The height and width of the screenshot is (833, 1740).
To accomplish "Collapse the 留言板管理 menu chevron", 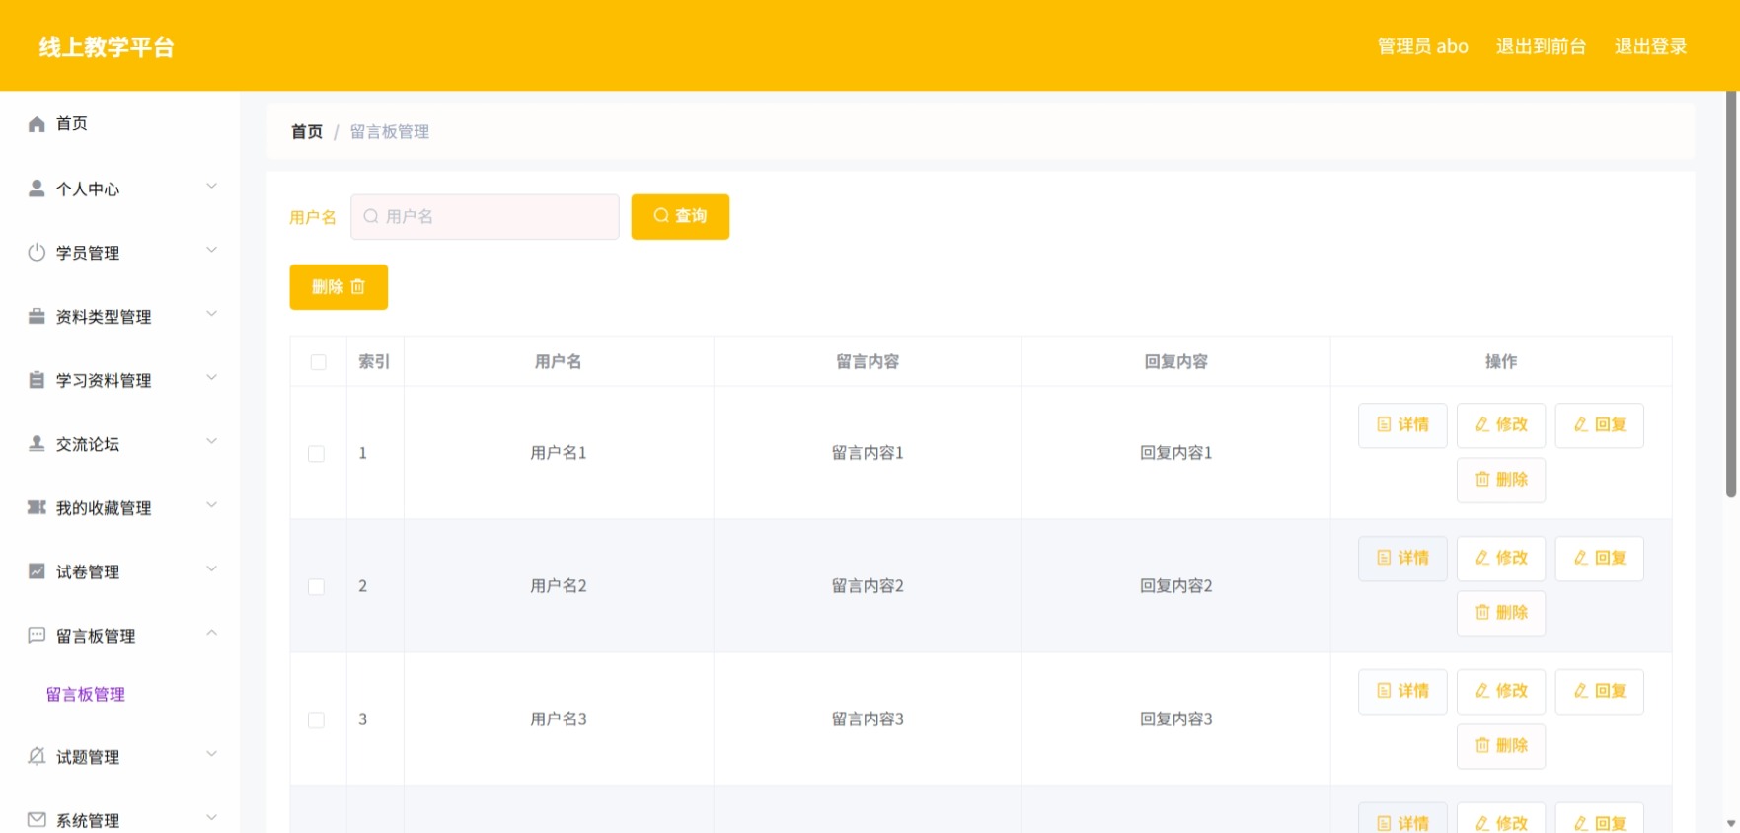I will (211, 633).
